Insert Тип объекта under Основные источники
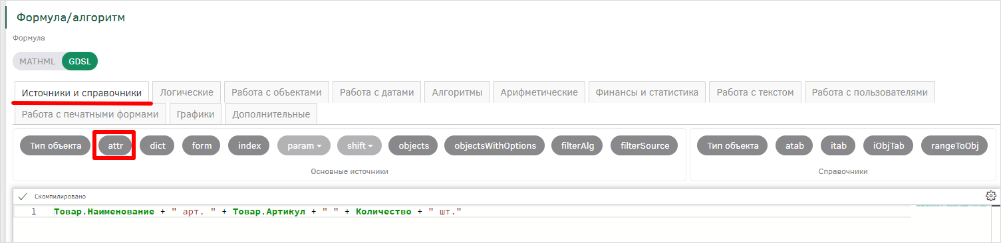The image size is (1001, 243). pos(55,145)
